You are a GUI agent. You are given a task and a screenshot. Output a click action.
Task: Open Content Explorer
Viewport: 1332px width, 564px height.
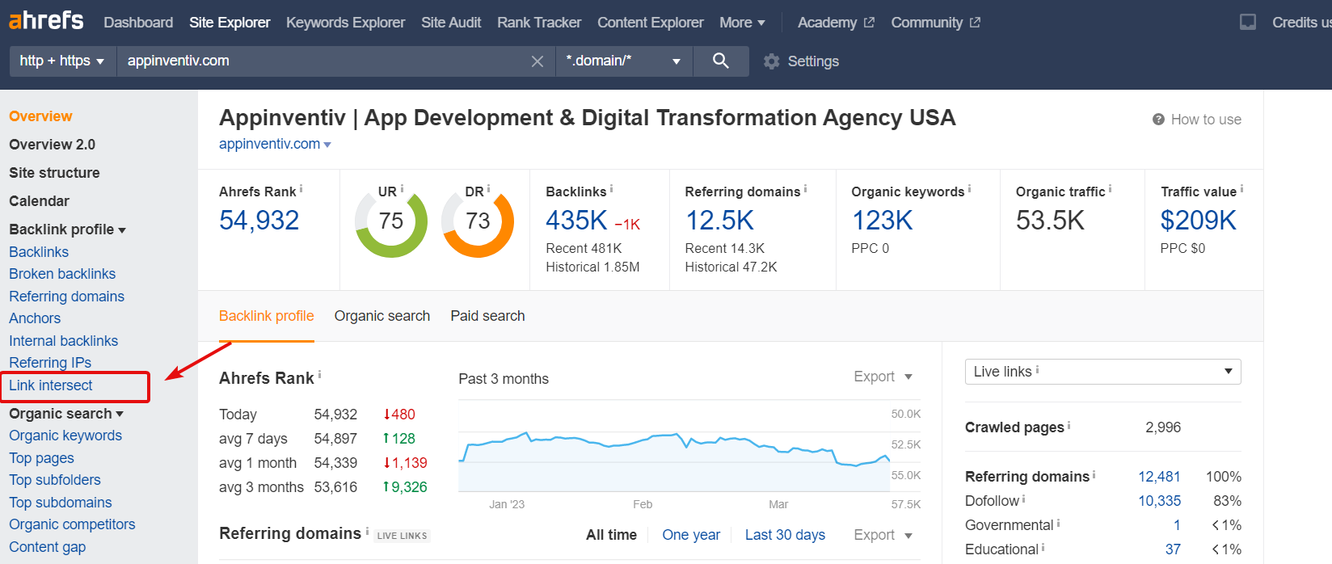(651, 23)
